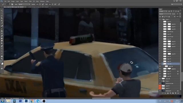Select the Move tool
The height and width of the screenshot is (103, 183).
pos(2,11)
